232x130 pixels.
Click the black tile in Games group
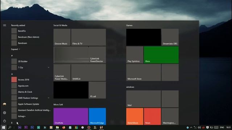[x=144, y=37]
